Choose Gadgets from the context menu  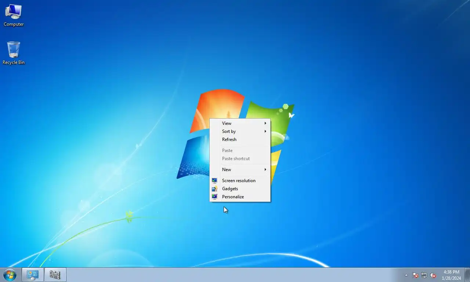pos(240,189)
